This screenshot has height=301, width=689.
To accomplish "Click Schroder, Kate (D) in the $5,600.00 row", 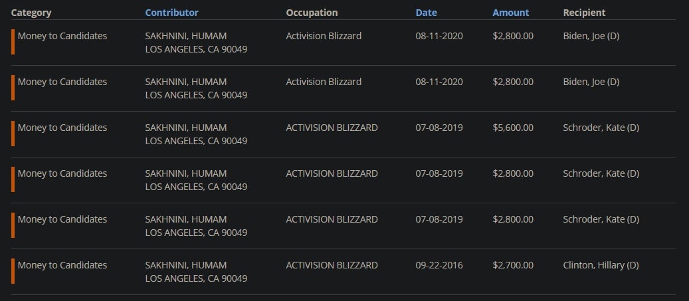I will coord(601,128).
